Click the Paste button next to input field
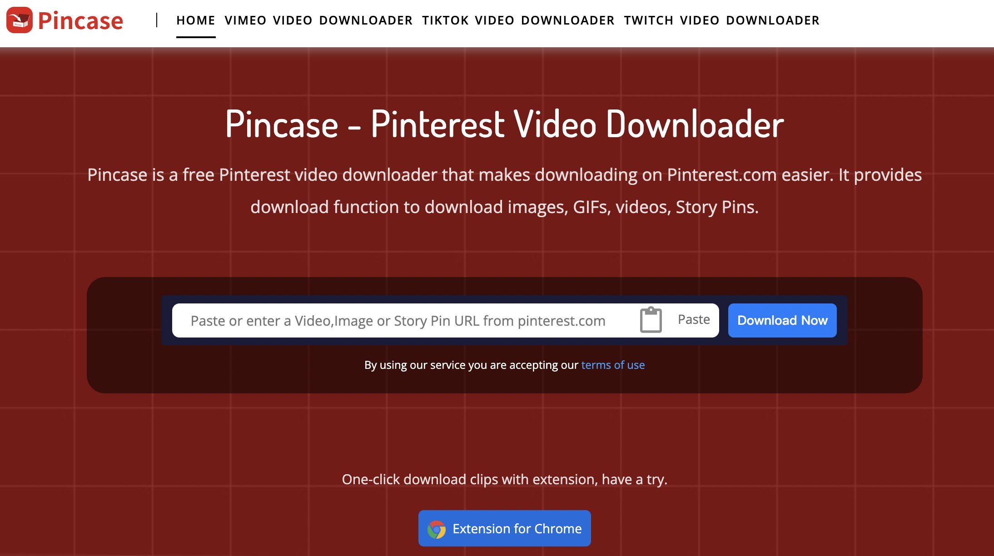 675,320
